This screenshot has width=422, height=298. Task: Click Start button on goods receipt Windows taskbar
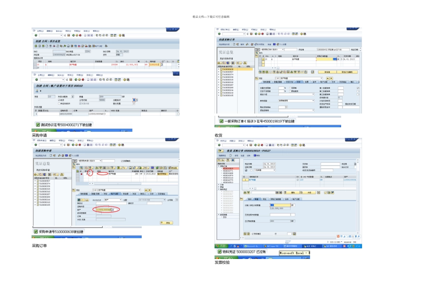221,246
